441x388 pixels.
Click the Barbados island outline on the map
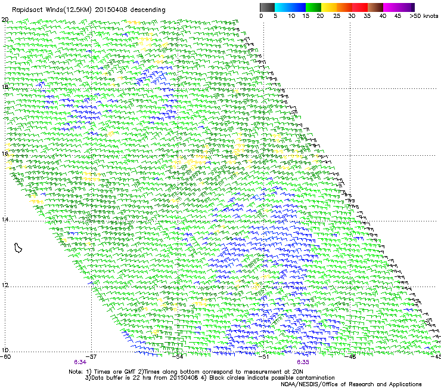(18, 248)
